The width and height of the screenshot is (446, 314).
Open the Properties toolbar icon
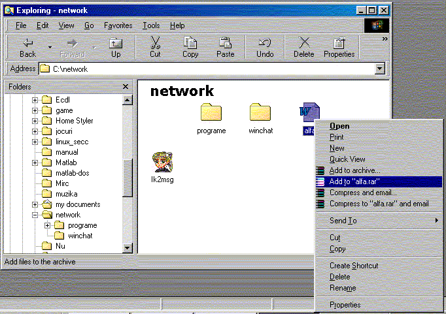(339, 43)
